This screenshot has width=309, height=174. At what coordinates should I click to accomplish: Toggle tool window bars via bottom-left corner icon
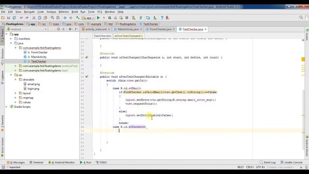point(3,167)
